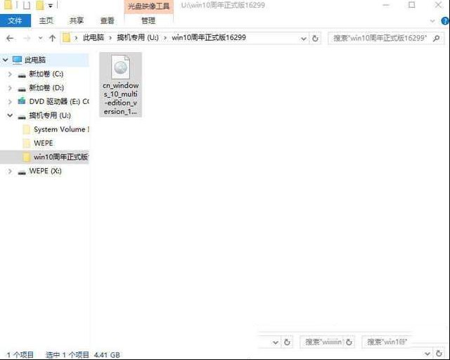Go up one folder level
Image resolution: width=450 pixels, height=360 pixels.
click(52, 38)
